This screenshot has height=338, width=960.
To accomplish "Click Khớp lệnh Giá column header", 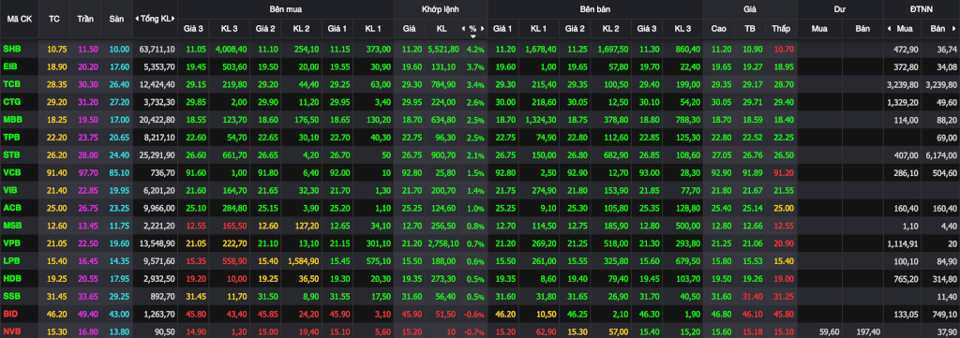I will [x=409, y=29].
